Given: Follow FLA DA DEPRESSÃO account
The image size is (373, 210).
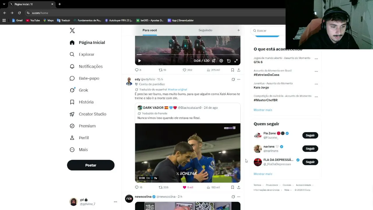Looking at the screenshot, I should pos(310,162).
